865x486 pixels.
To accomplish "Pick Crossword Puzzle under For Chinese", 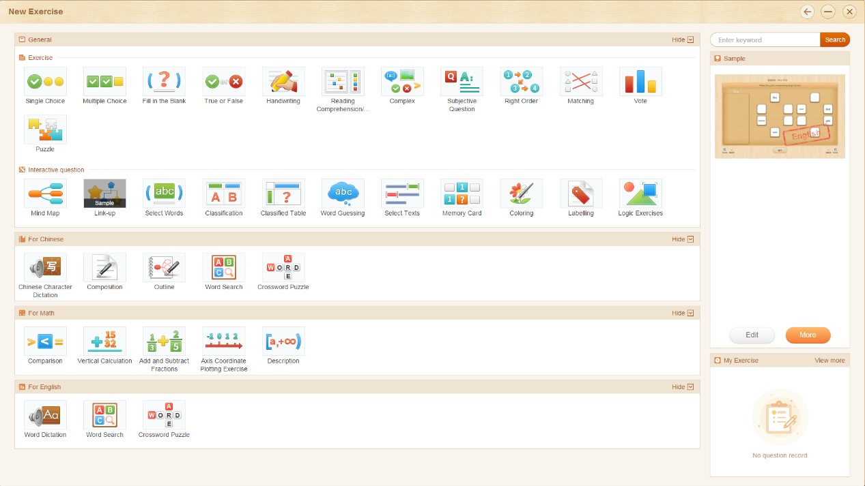I will (283, 267).
